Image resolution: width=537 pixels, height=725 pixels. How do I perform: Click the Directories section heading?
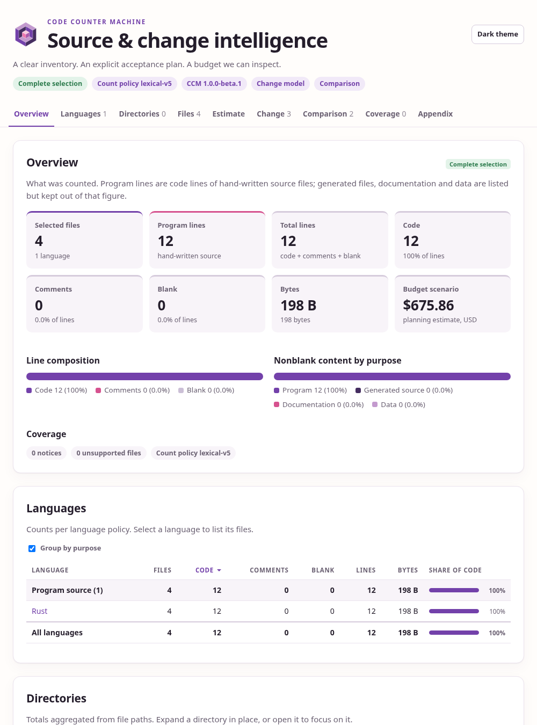pyautogui.click(x=56, y=699)
